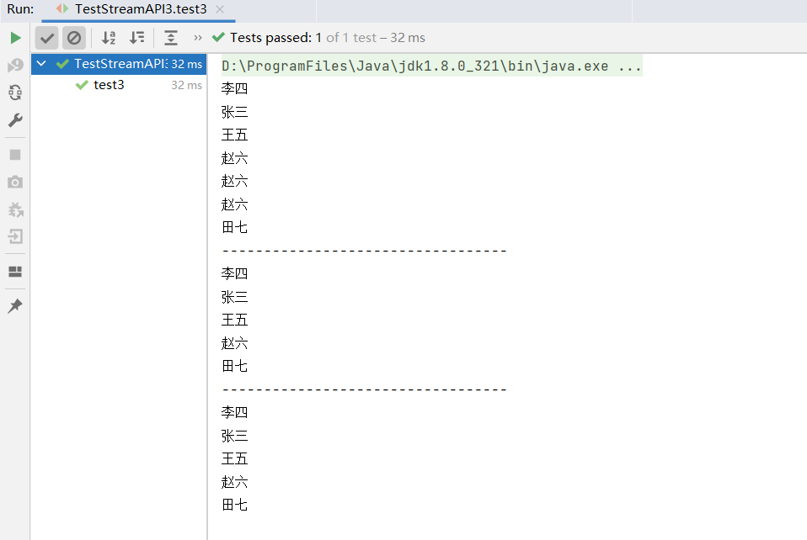
Task: Click the camera icon in the left sidebar
Action: (14, 182)
